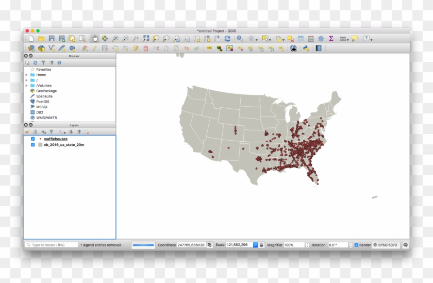Refresh the map canvas

pos(227,39)
